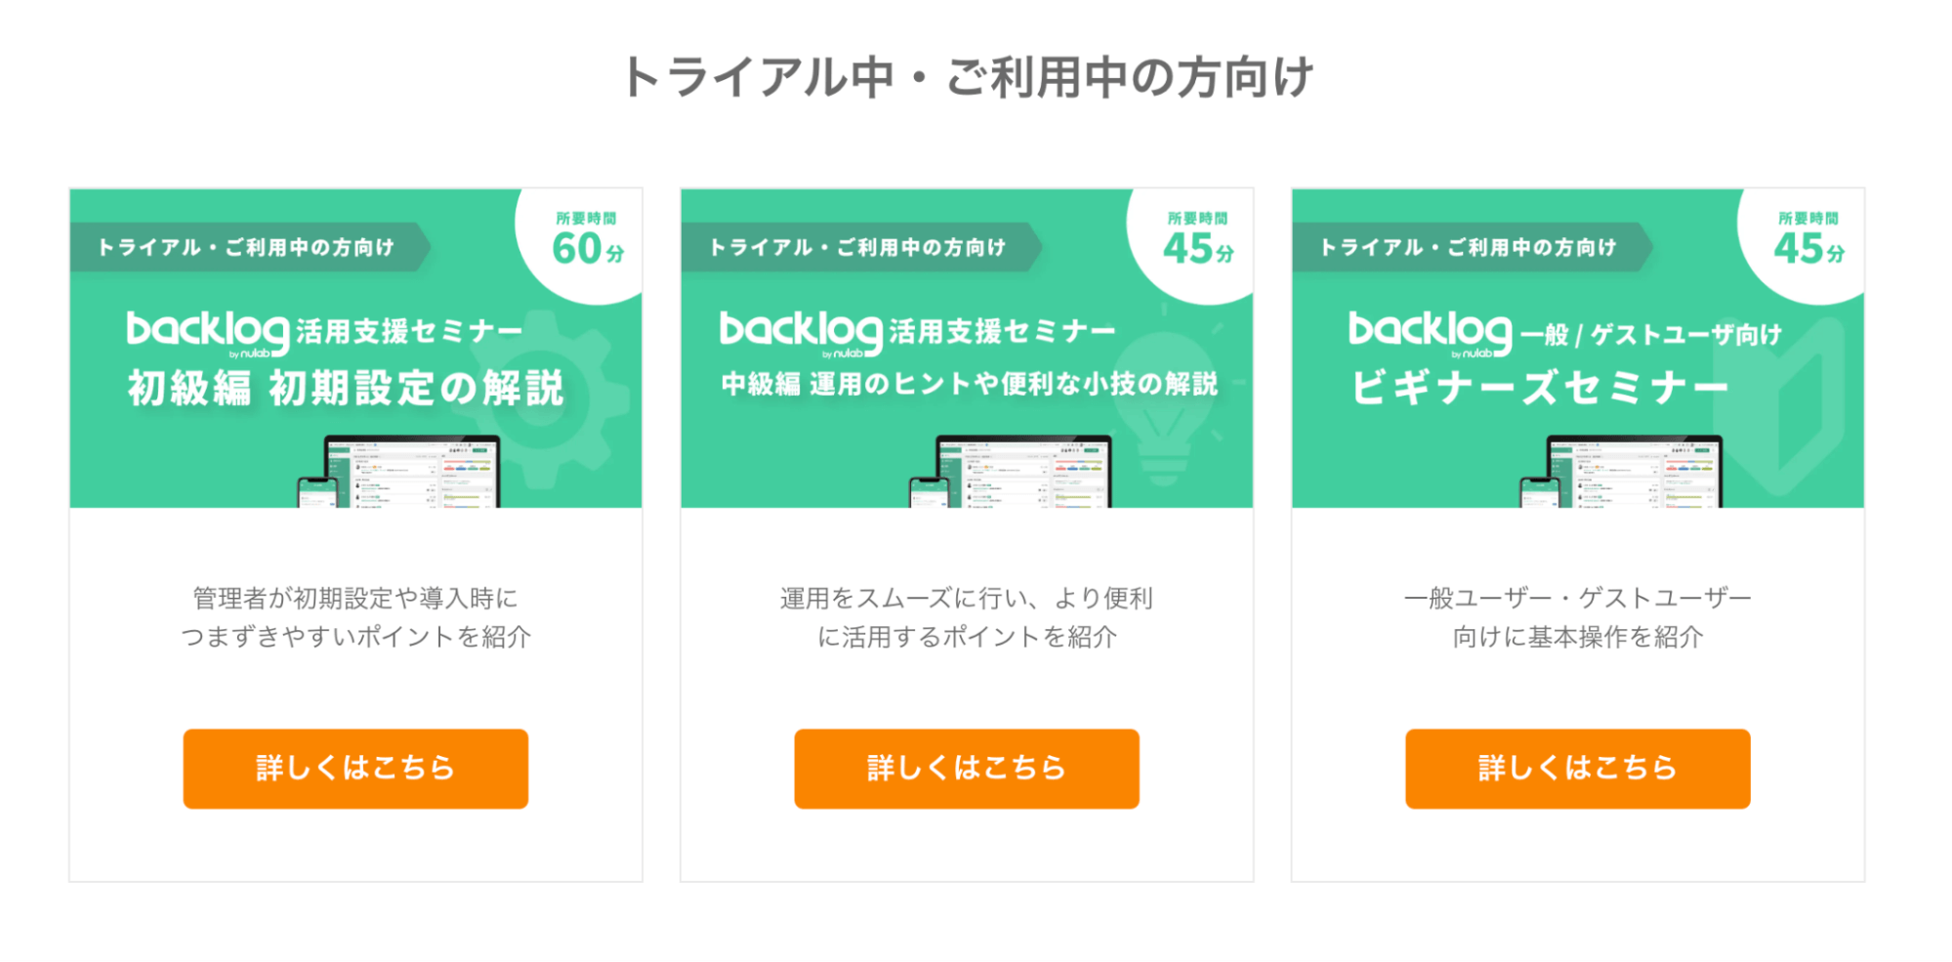1952x962 pixels.
Task: Click the トライアル中・ご利用中の方向け page heading
Action: click(x=968, y=77)
